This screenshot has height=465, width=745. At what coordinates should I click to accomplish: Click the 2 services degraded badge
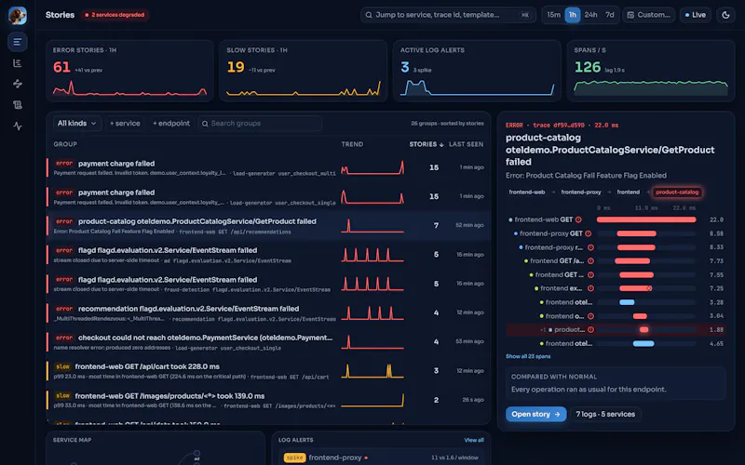(x=115, y=15)
